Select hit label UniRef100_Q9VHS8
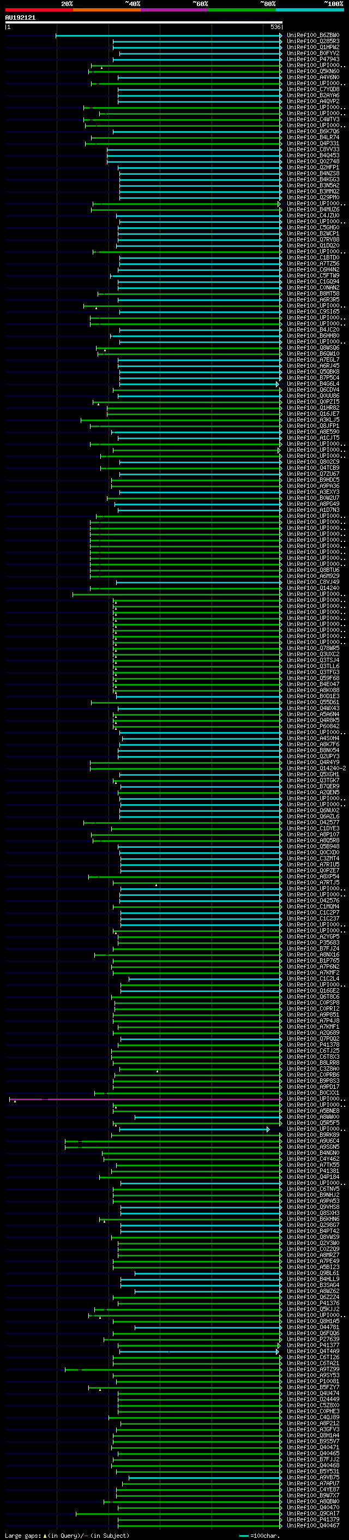 click(313, 1206)
